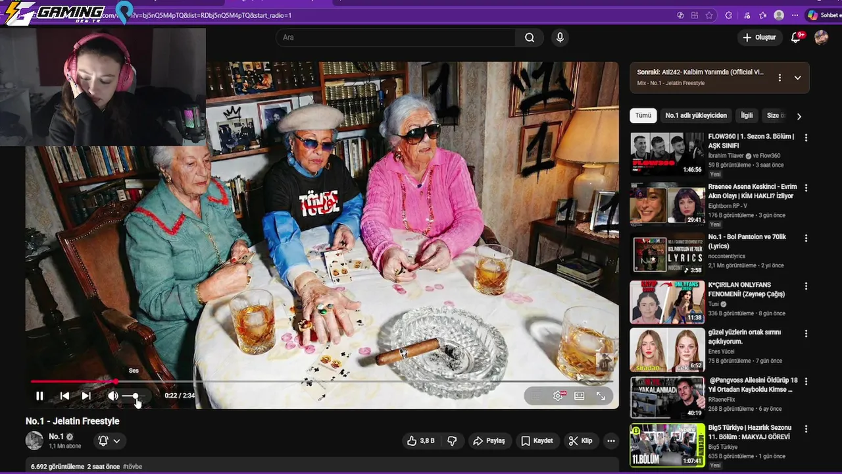Open the menu for the 'Bol Pantolon ve 70lik' video
842x474 pixels.
point(806,238)
